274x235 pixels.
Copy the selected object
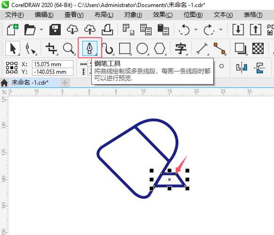pyautogui.click(x=146, y=30)
